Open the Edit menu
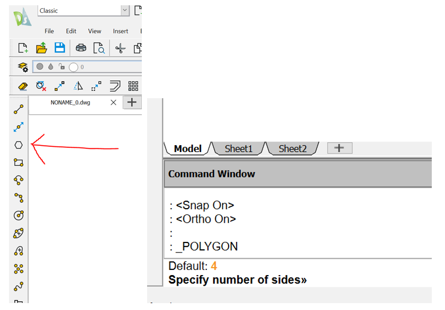Screen dimensions: 445x310 point(71,31)
